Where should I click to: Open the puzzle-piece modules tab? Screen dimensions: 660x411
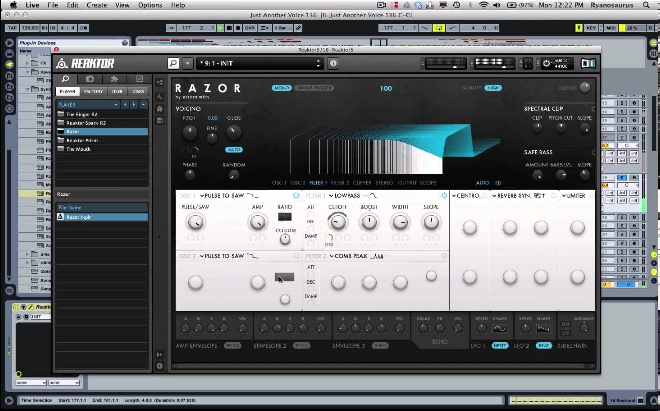click(114, 79)
